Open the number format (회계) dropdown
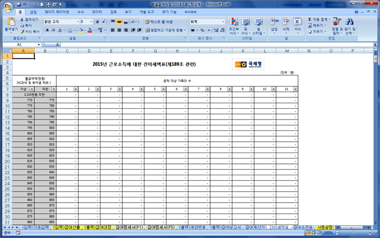380x238 pixels. pos(223,22)
